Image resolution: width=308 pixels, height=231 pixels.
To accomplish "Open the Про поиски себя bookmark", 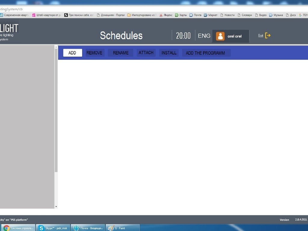I will pyautogui.click(x=79, y=15).
